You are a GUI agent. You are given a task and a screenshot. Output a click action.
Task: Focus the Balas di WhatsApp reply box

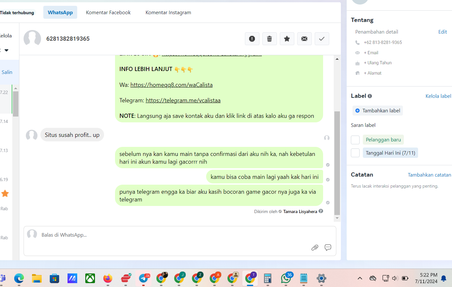(180, 241)
